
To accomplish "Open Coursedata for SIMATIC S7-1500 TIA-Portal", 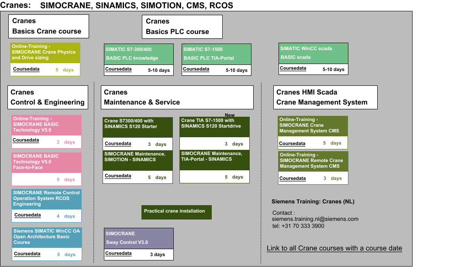I will pyautogui.click(x=196, y=69).
